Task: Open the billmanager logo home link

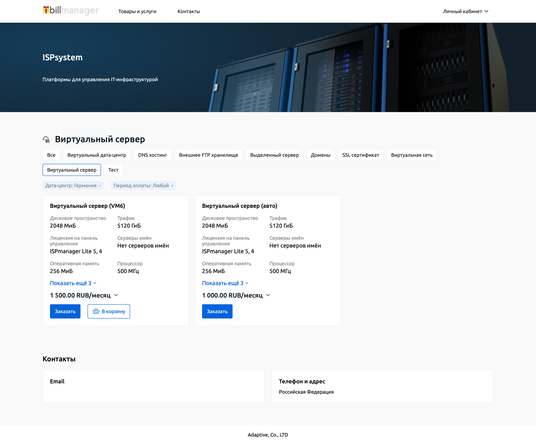Action: tap(71, 10)
